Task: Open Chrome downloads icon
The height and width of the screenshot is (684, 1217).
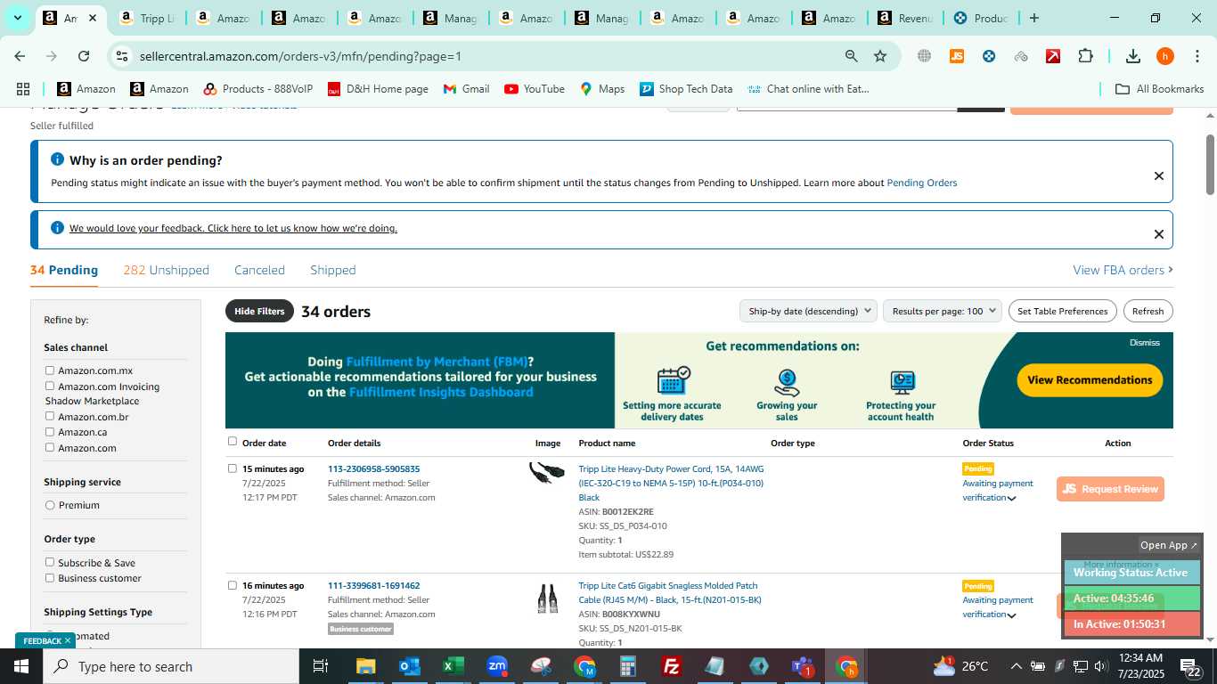Action: pos(1133,56)
